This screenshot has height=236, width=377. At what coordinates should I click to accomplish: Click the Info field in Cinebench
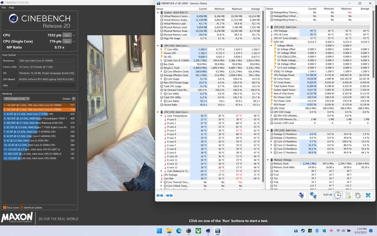[47, 86]
